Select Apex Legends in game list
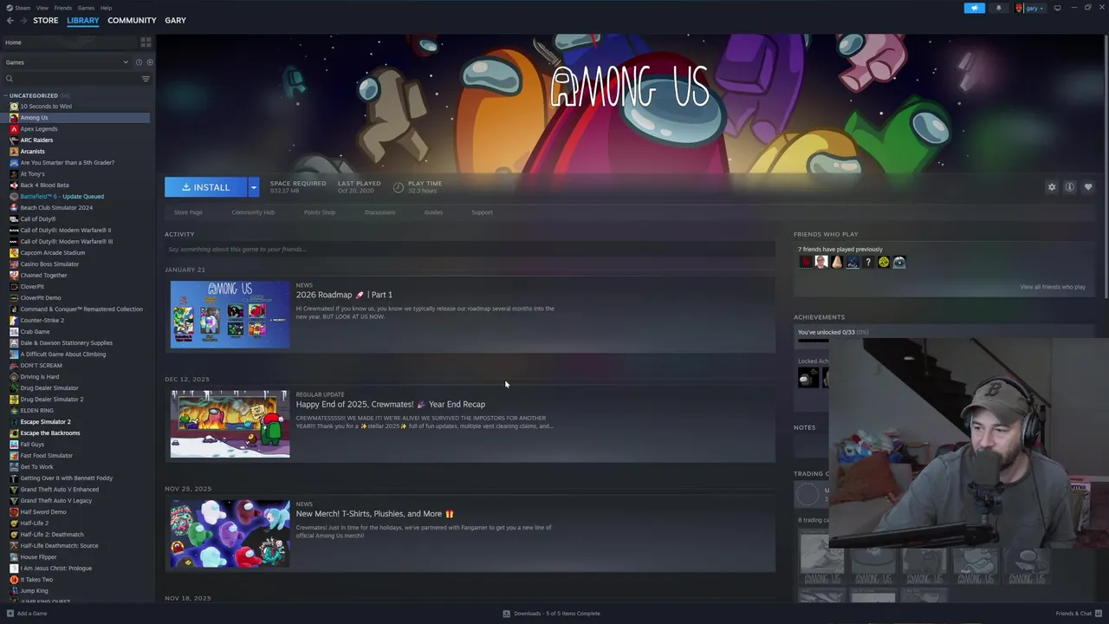The width and height of the screenshot is (1109, 624). coord(39,129)
